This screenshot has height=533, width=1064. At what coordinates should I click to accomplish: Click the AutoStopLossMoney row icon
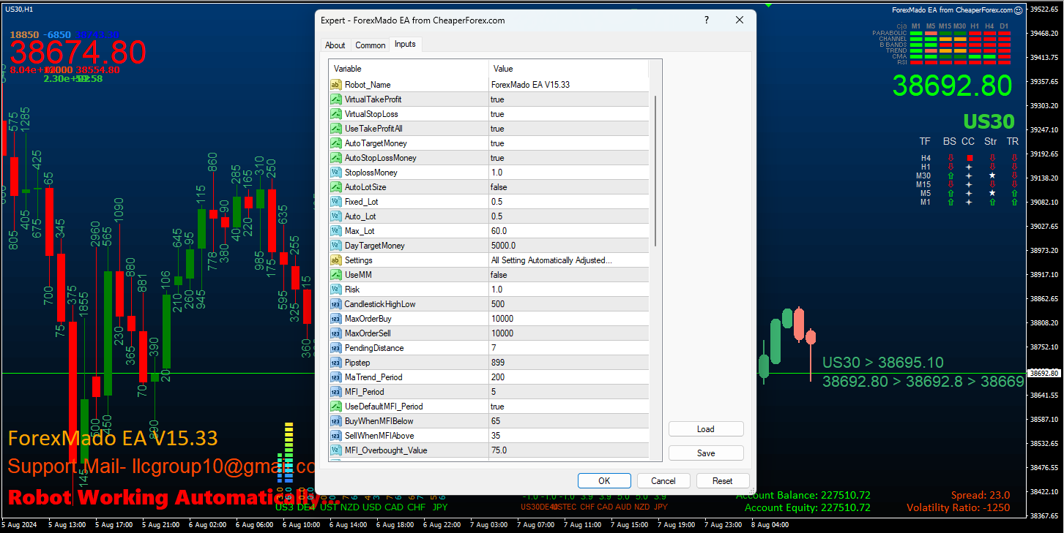point(336,158)
